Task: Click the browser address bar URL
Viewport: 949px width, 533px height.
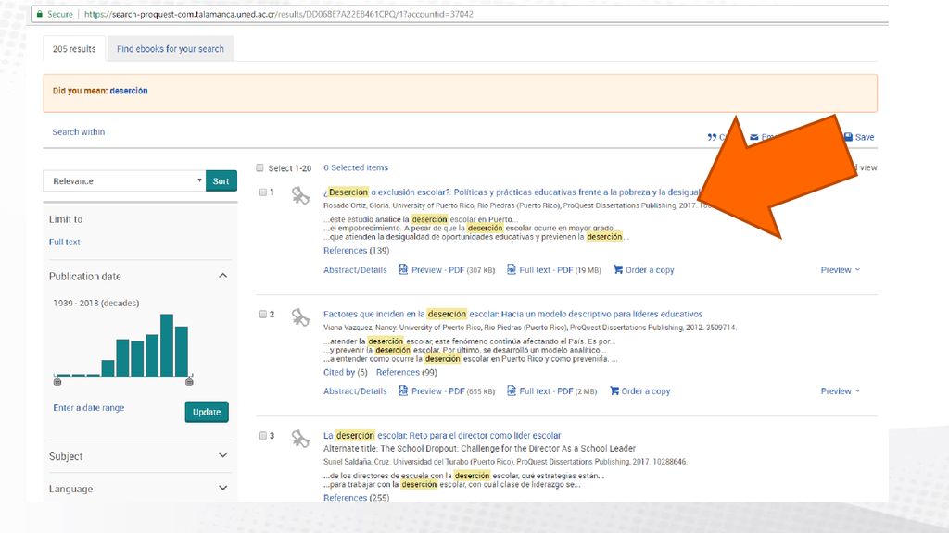Action: click(278, 14)
